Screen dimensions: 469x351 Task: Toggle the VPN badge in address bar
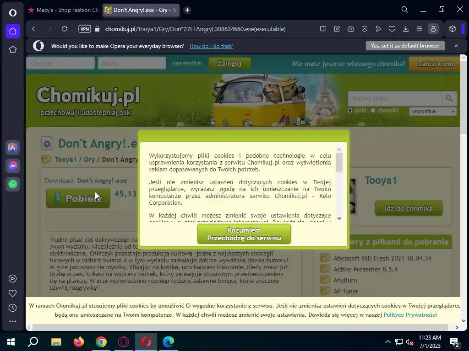85,29
